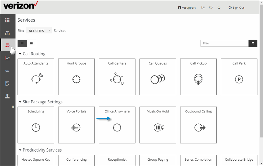Click the voicemail icon in sidebar
Viewport: 264px width, 166px height.
7,71
